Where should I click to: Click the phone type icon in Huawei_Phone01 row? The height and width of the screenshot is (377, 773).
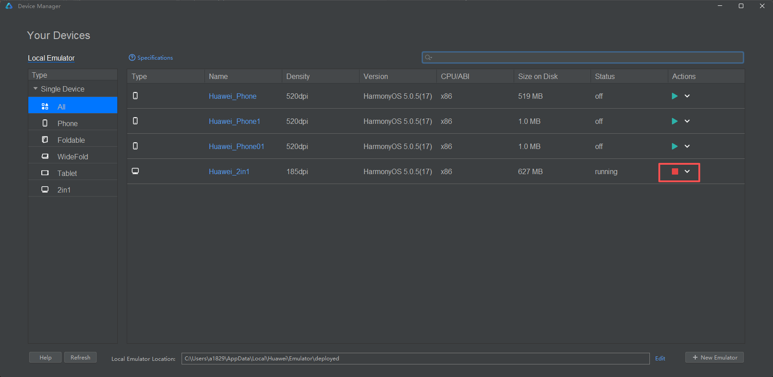[135, 146]
